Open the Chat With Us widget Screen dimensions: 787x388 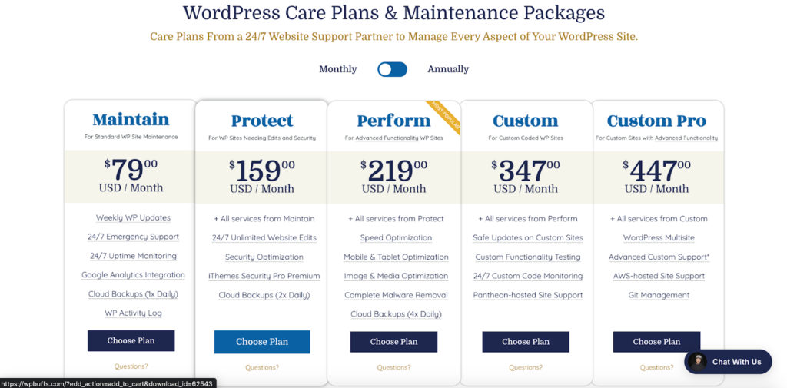tap(736, 362)
